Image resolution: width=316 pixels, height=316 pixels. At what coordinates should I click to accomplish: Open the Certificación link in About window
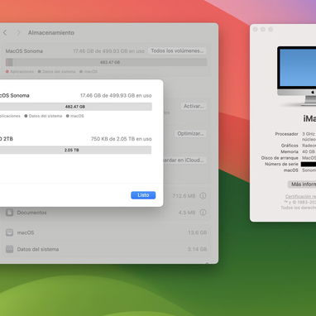click(x=300, y=196)
